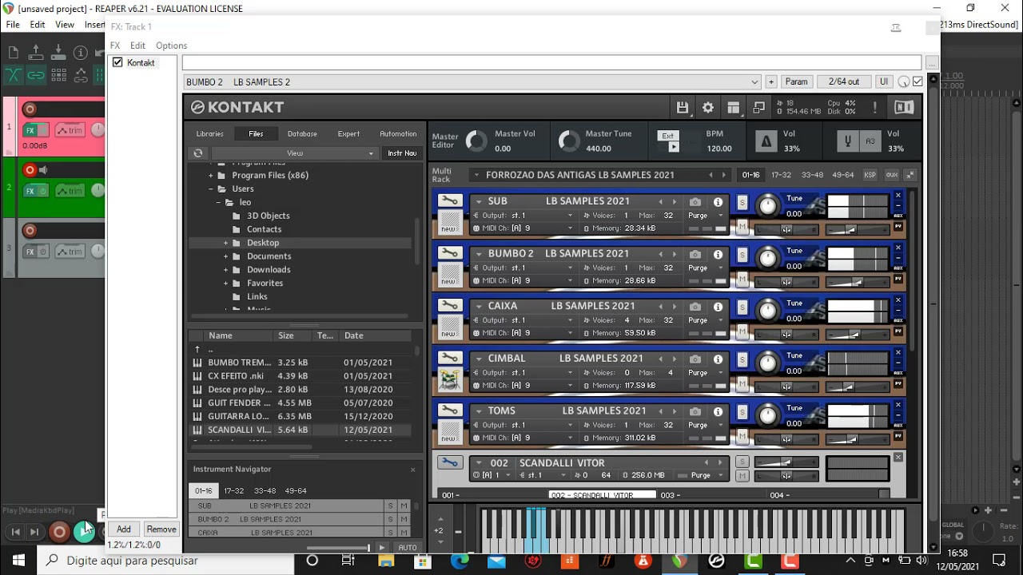Collapse all instruments with the multi rack arrows icon

910,175
